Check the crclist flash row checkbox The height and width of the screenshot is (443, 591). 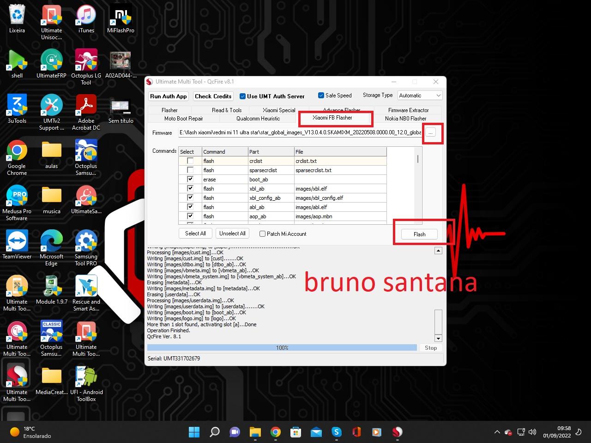[190, 161]
